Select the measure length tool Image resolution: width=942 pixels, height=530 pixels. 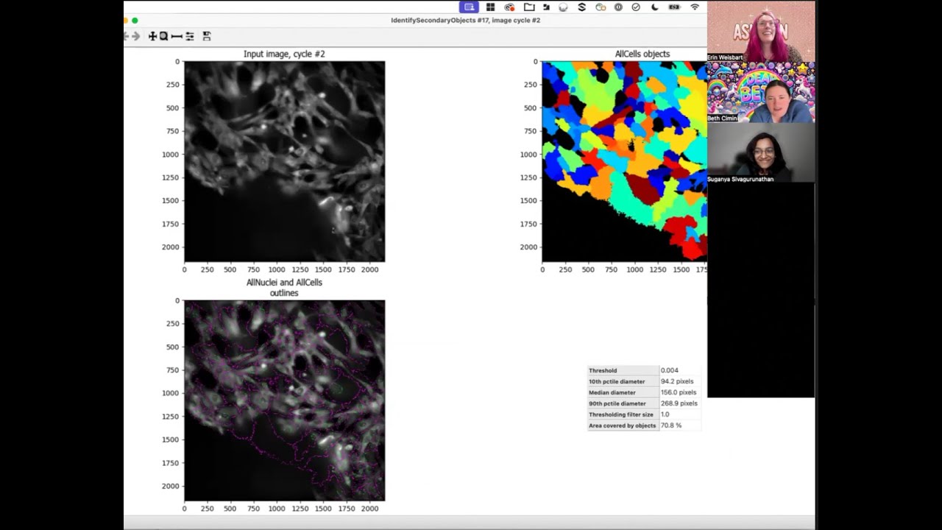pyautogui.click(x=177, y=36)
